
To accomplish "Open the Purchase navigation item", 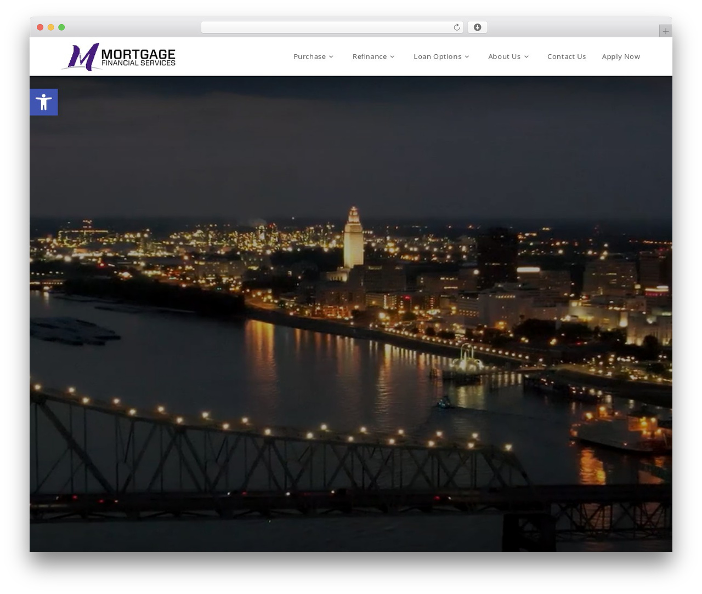I will tap(309, 56).
